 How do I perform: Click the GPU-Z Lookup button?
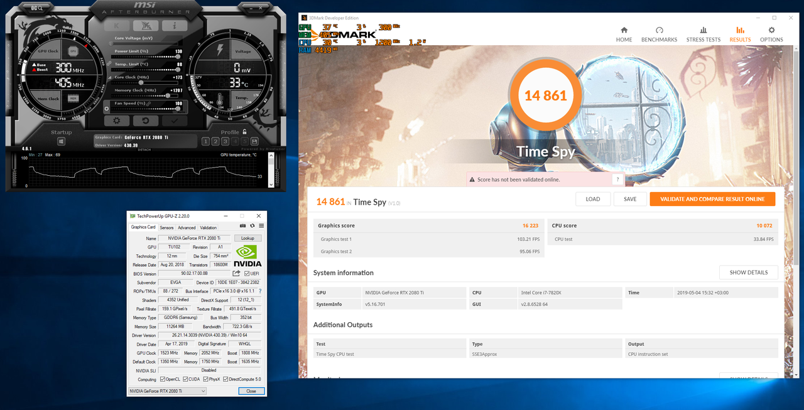247,239
